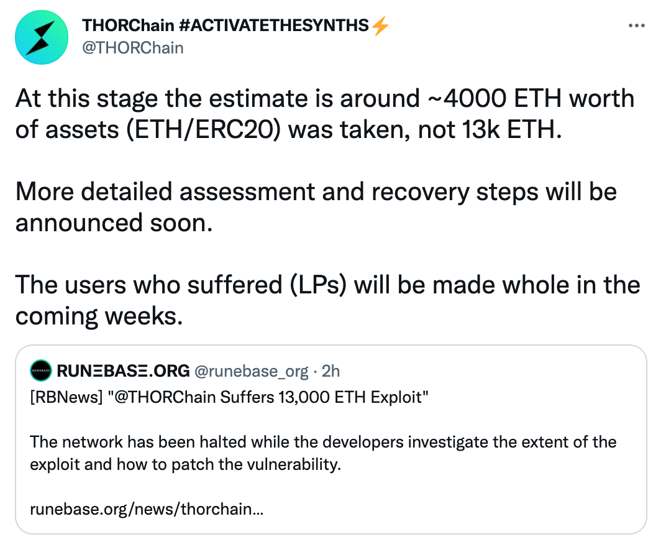This screenshot has height=547, width=666.
Task: Click 'announced soon.' line of the tweet
Action: 114,223
